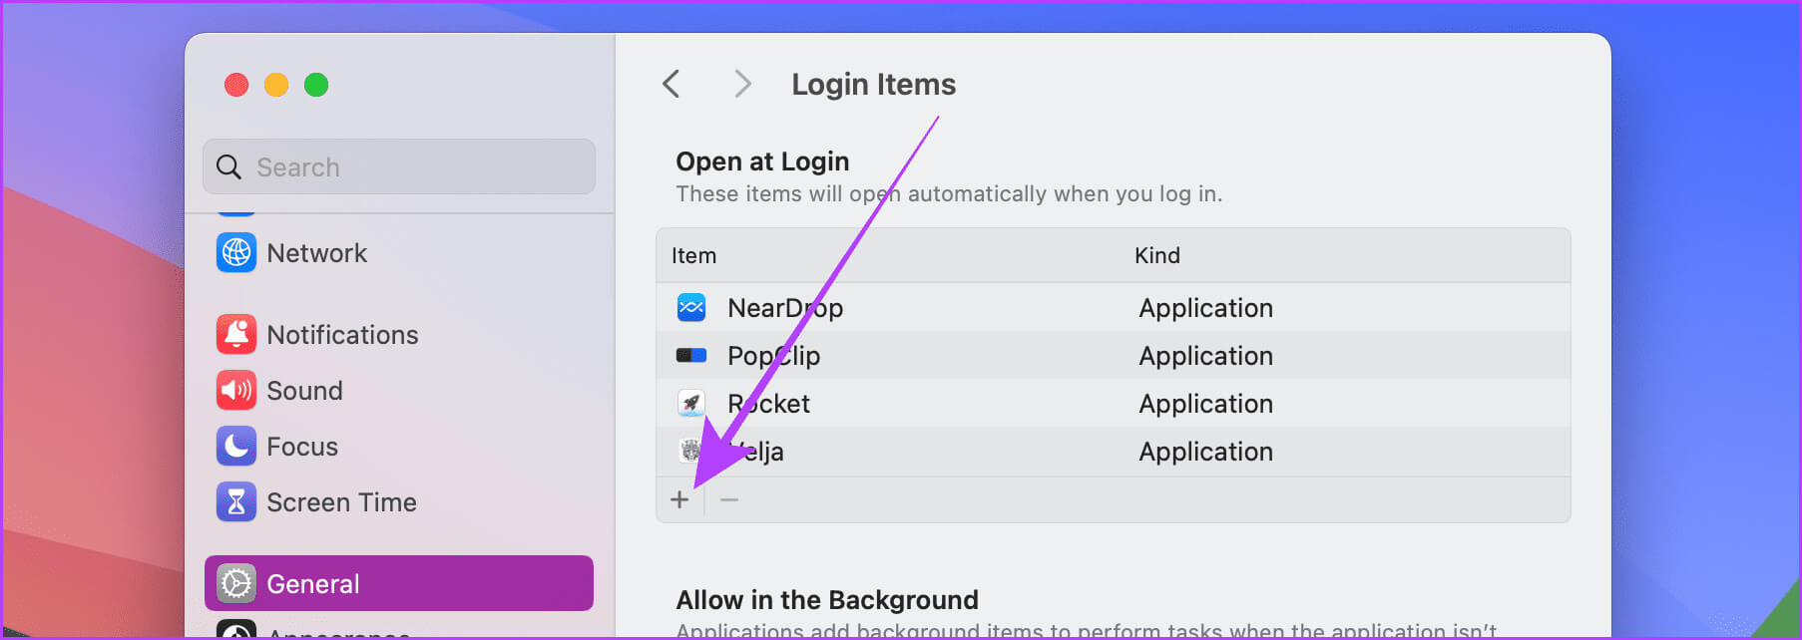Select the Rocket row name

[x=769, y=404]
